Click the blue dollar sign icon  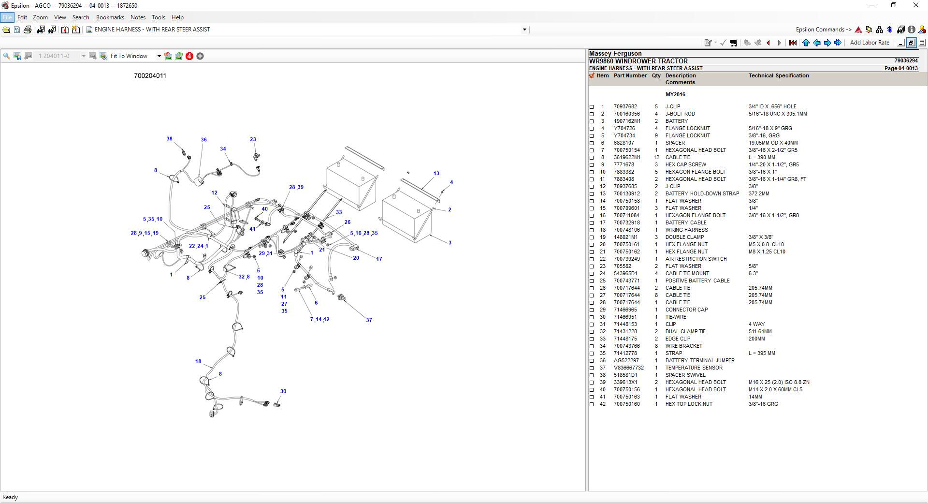tap(889, 30)
